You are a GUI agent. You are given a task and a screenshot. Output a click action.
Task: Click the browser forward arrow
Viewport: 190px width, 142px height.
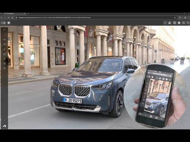[5, 17]
